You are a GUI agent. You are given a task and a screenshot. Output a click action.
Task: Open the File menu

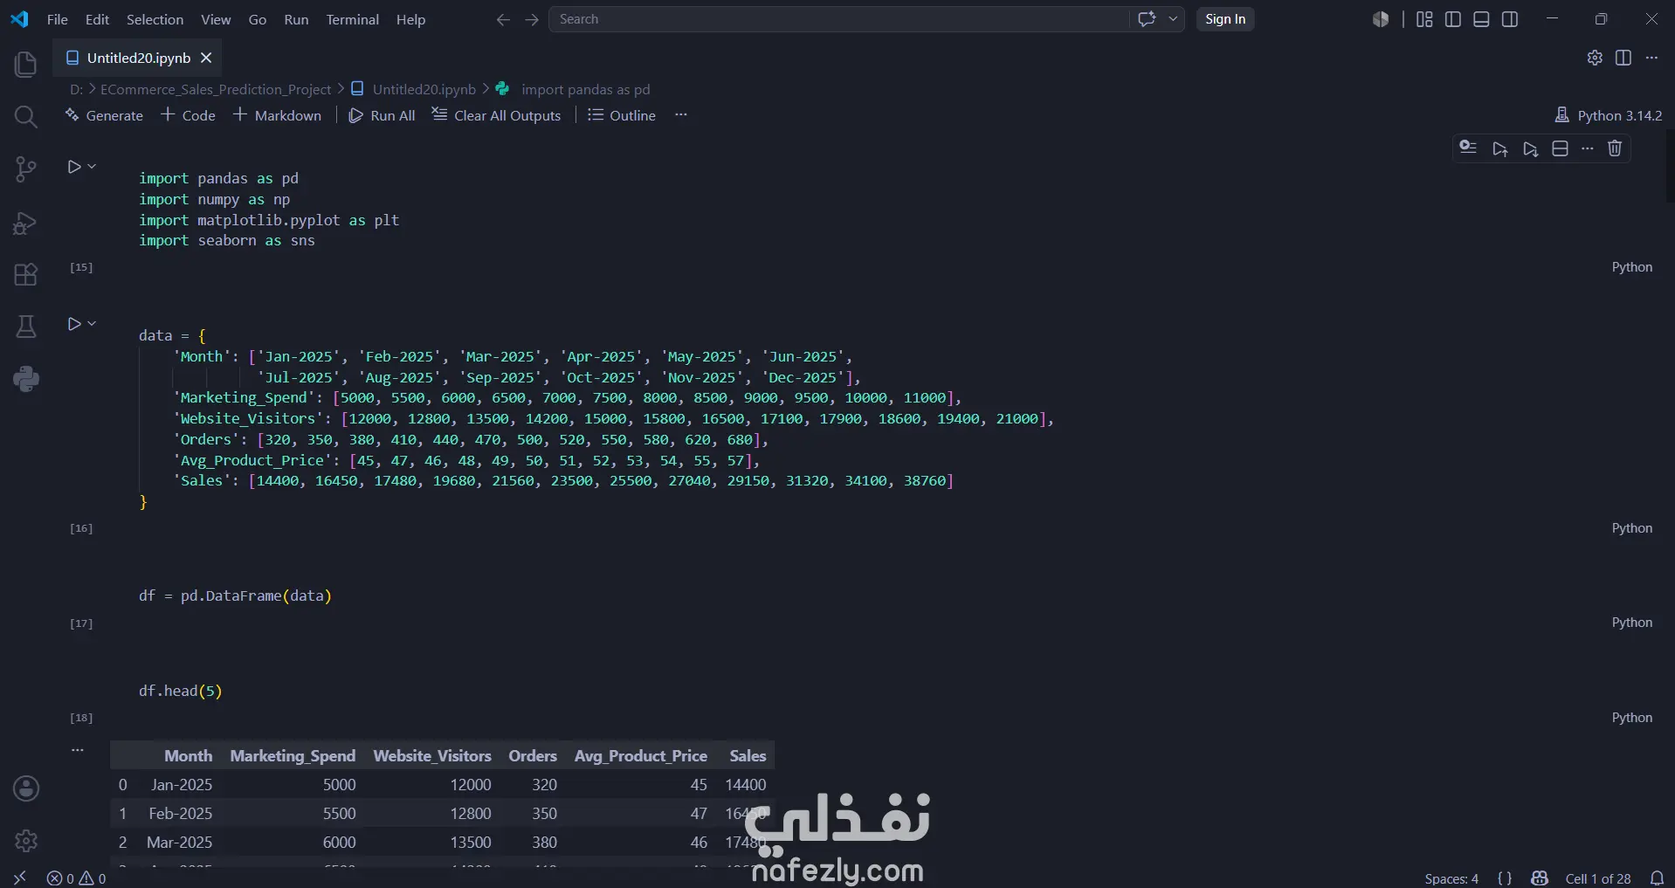(58, 19)
